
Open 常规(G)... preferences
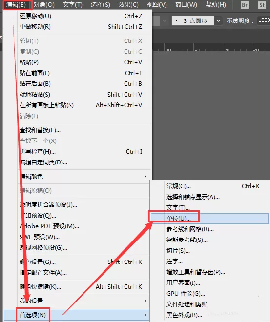click(209, 186)
